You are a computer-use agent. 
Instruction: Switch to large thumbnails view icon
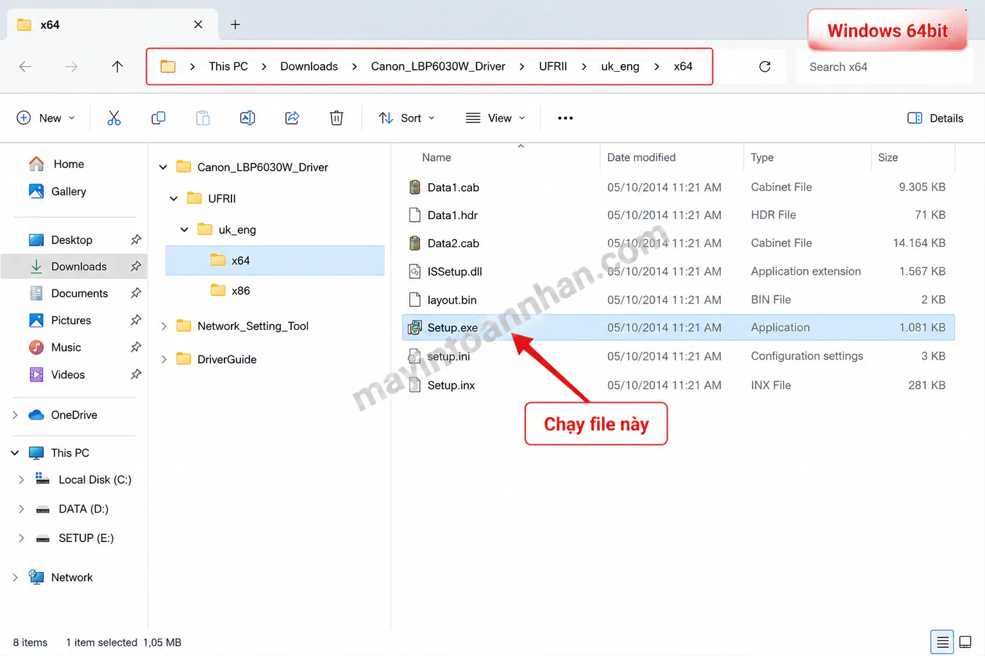[x=965, y=642]
